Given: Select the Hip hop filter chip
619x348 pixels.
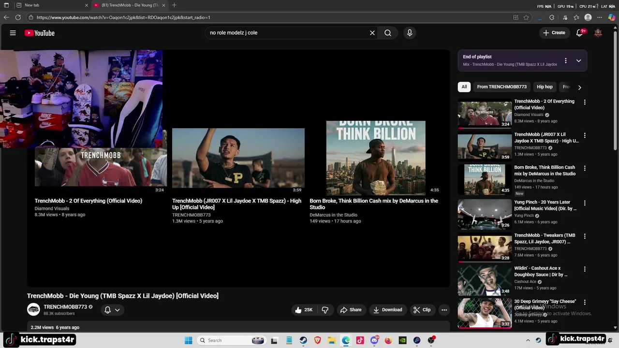Looking at the screenshot, I should pos(545,87).
